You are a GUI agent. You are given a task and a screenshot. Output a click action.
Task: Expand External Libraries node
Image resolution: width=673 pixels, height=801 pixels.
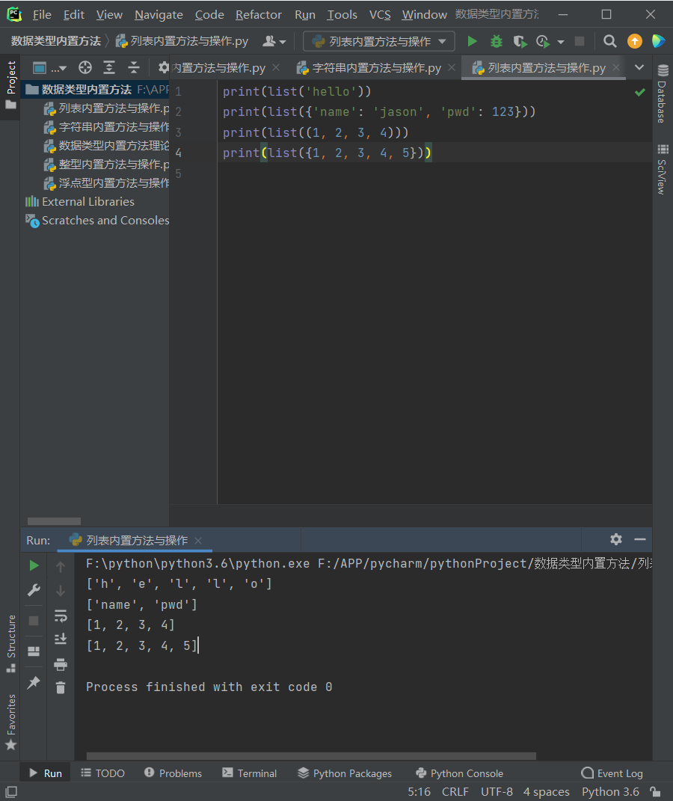(80, 201)
